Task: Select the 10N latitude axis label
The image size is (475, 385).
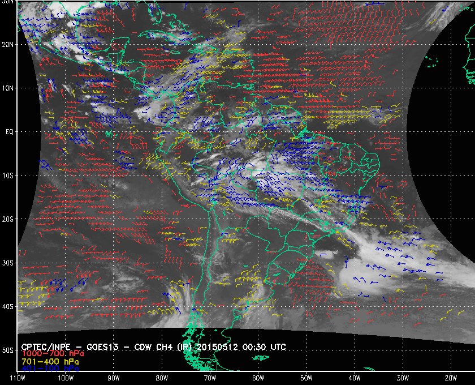Action: point(7,88)
